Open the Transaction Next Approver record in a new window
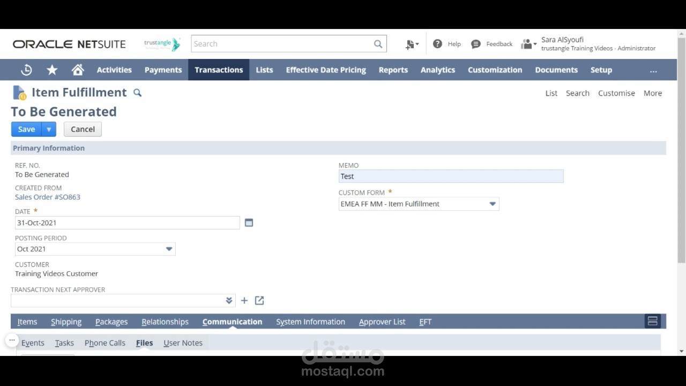This screenshot has height=386, width=686. [x=259, y=301]
